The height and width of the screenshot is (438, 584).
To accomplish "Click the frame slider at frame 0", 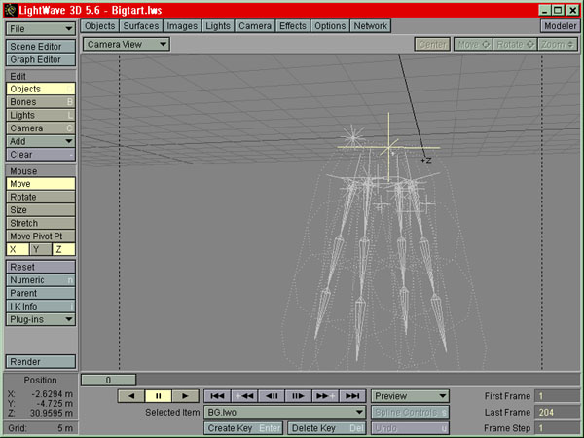I will coord(107,380).
